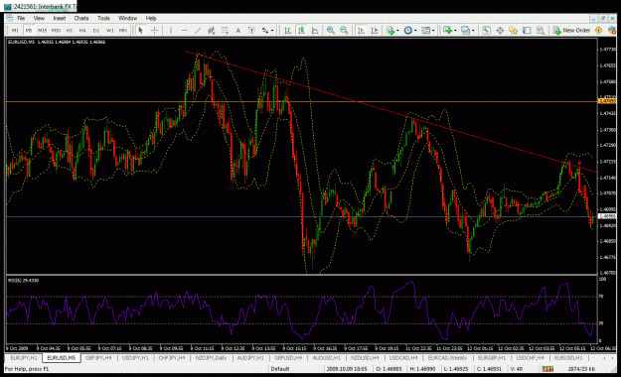Switch to EURCAD,Weekly chart tab

tap(447, 357)
